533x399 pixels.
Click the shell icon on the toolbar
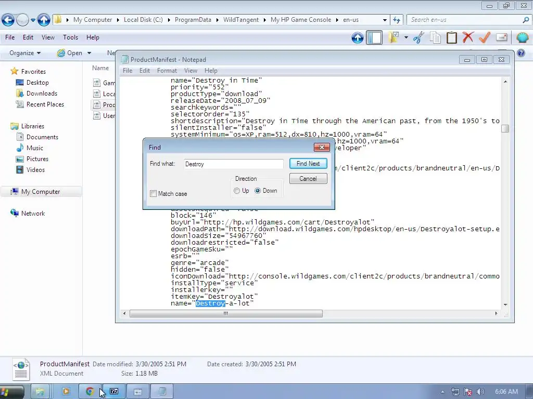(522, 37)
